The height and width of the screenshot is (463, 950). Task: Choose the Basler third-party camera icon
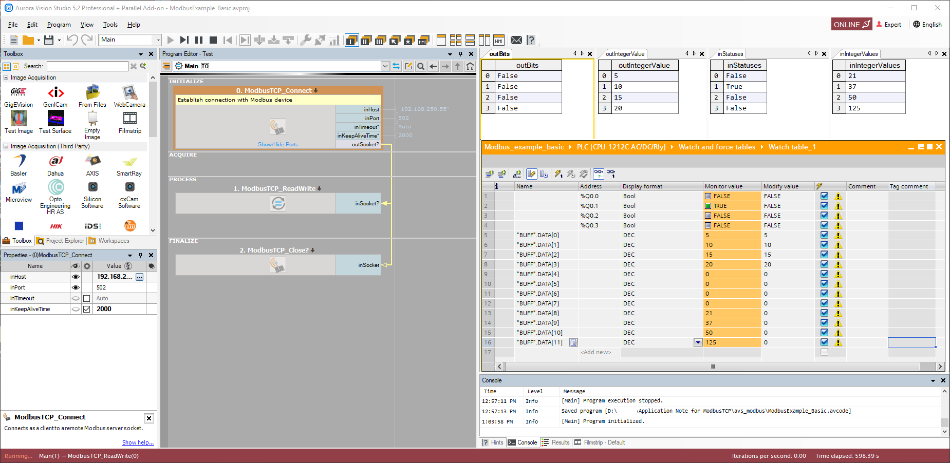[18, 162]
